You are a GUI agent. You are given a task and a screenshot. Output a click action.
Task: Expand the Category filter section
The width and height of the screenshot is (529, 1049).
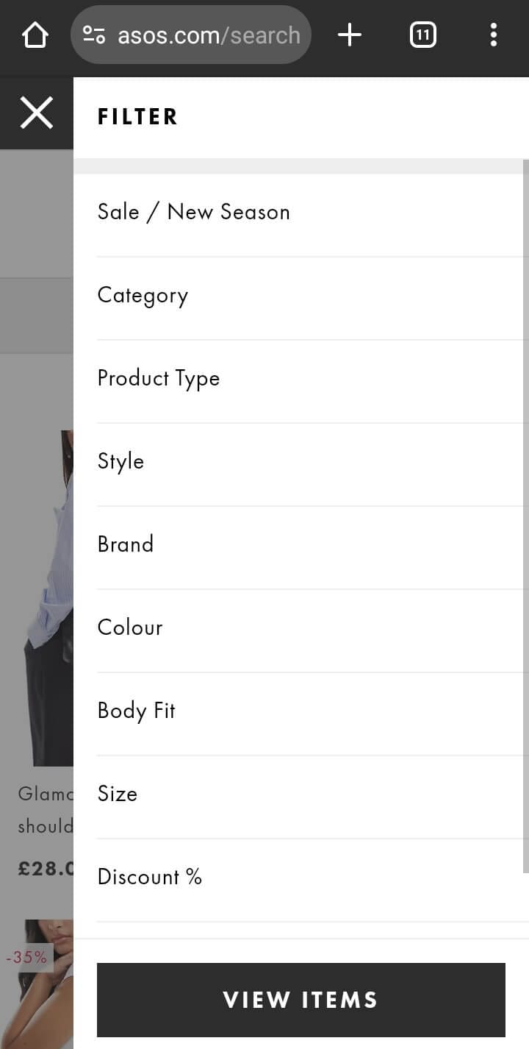143,295
